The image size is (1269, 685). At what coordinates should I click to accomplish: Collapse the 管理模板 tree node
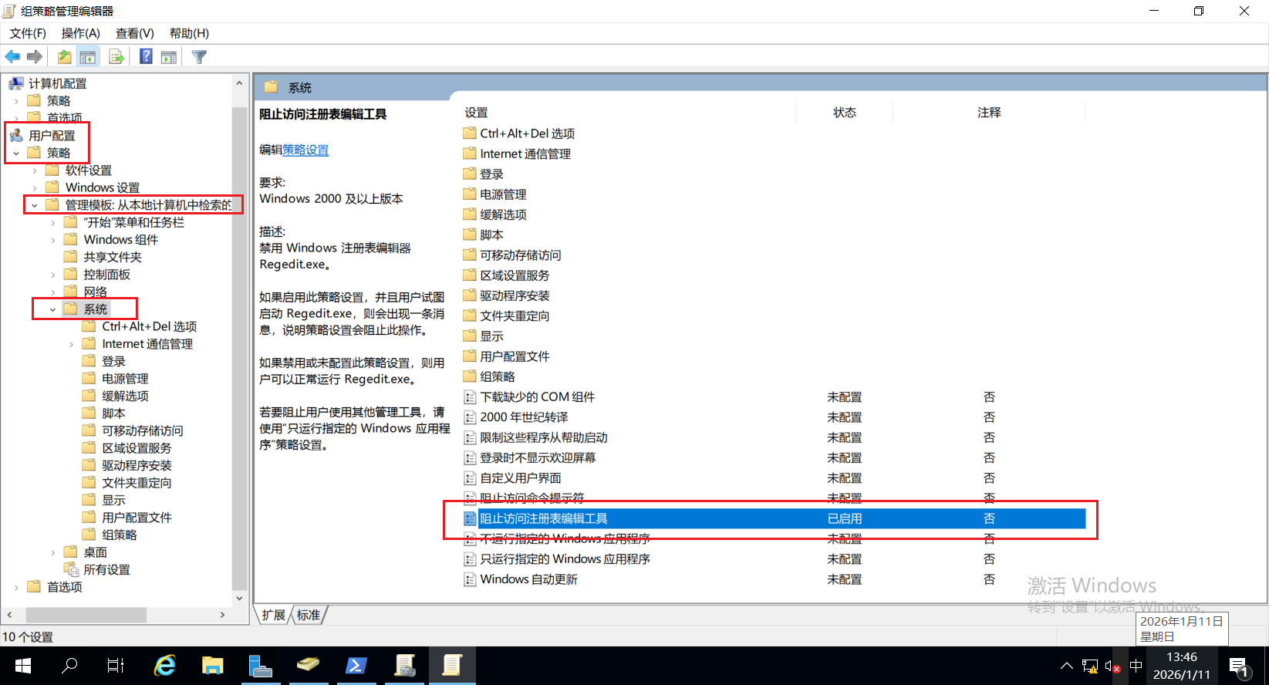34,205
